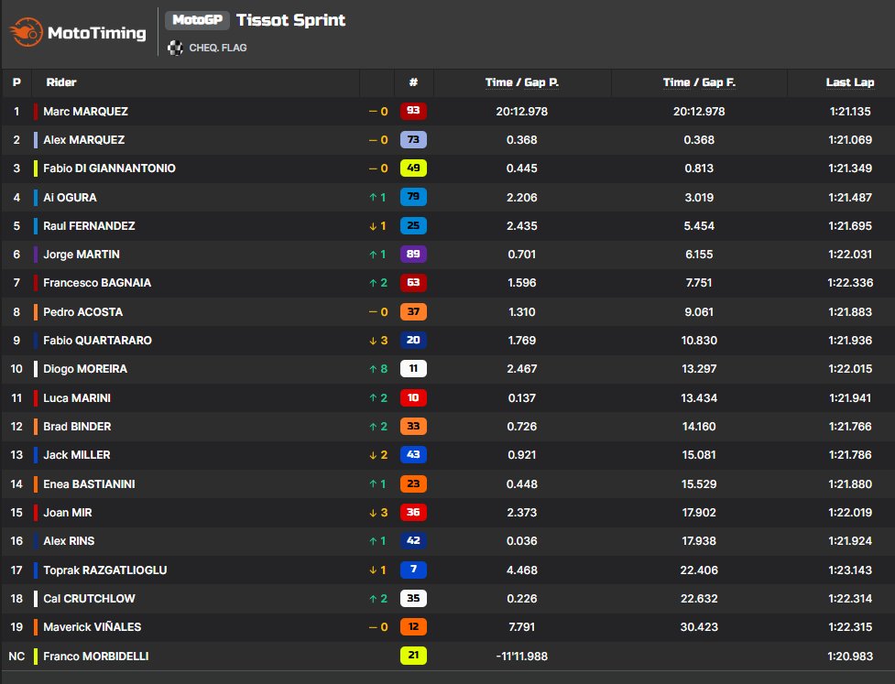Select rider Franco MORBIDELLI
This screenshot has height=684, width=895.
pyautogui.click(x=96, y=656)
